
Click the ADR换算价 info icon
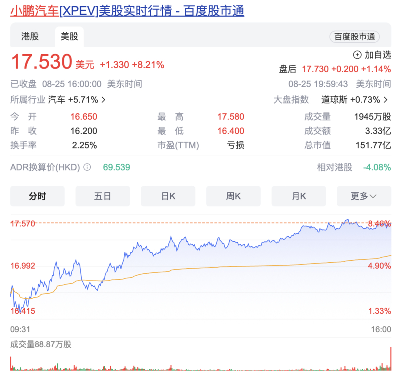pos(87,167)
